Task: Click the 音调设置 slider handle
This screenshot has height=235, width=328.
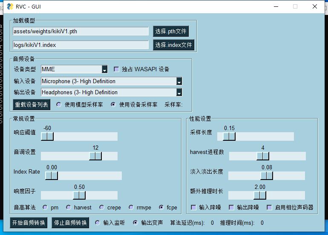Action: point(95,156)
